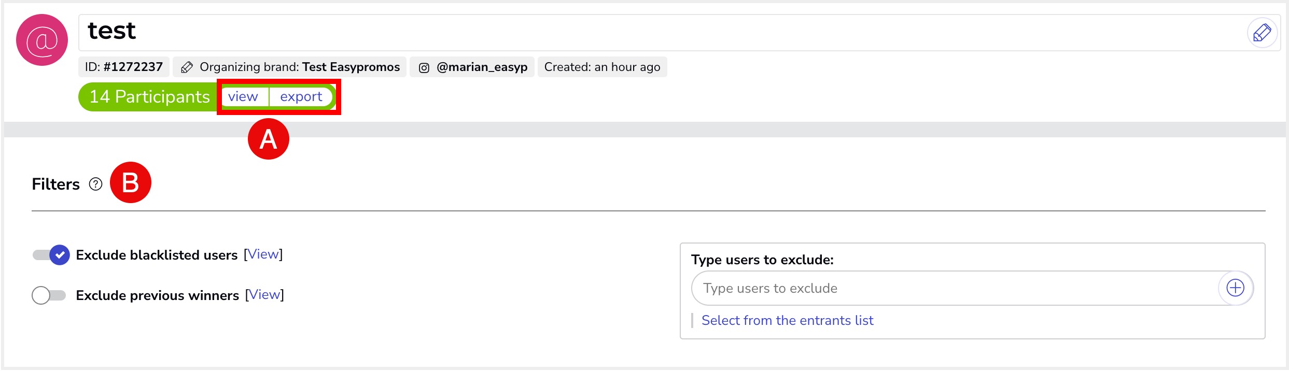Click the Instagram icon beside @marian_easyp
The height and width of the screenshot is (371, 1289).
pyautogui.click(x=424, y=68)
